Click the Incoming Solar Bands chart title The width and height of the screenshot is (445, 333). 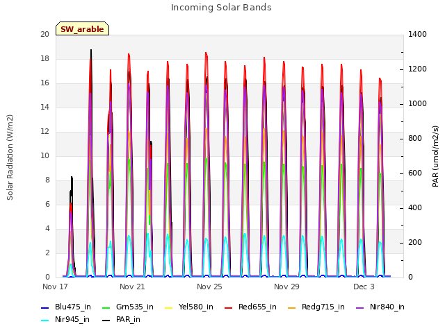(x=221, y=8)
